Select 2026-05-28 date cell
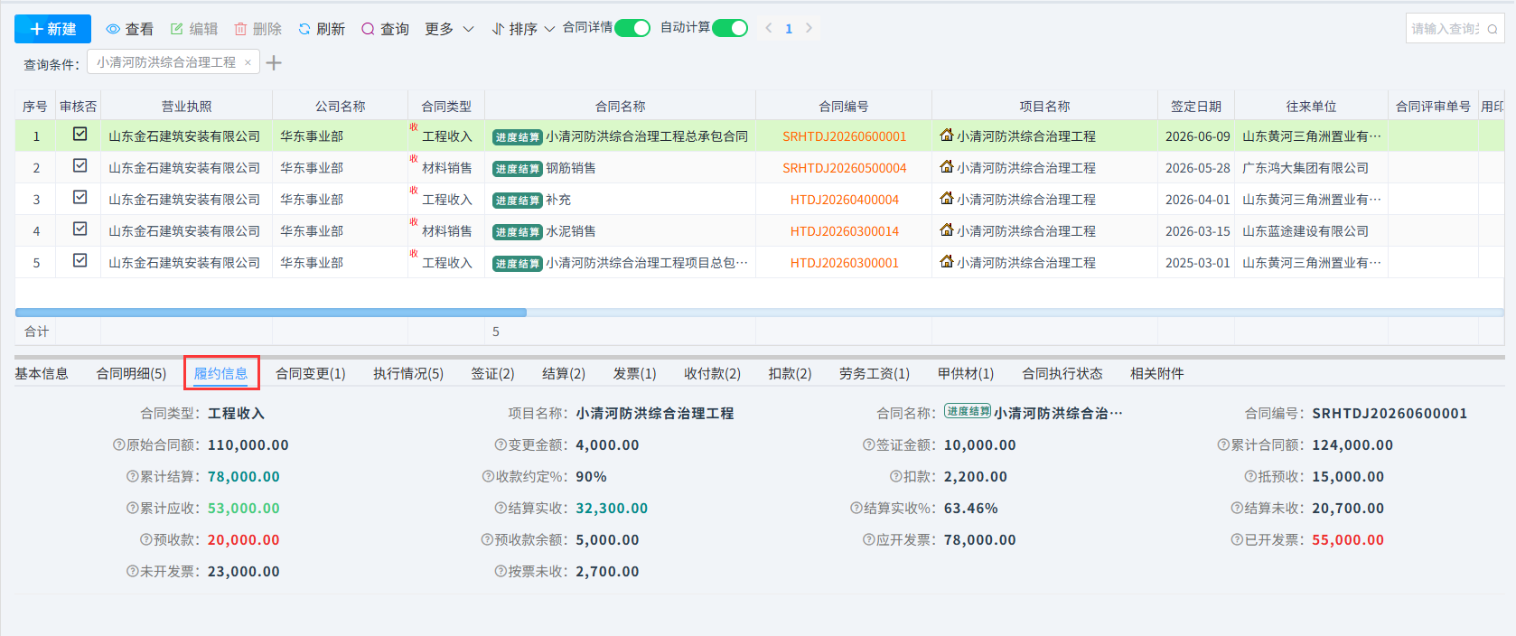The image size is (1516, 636). 1198,168
